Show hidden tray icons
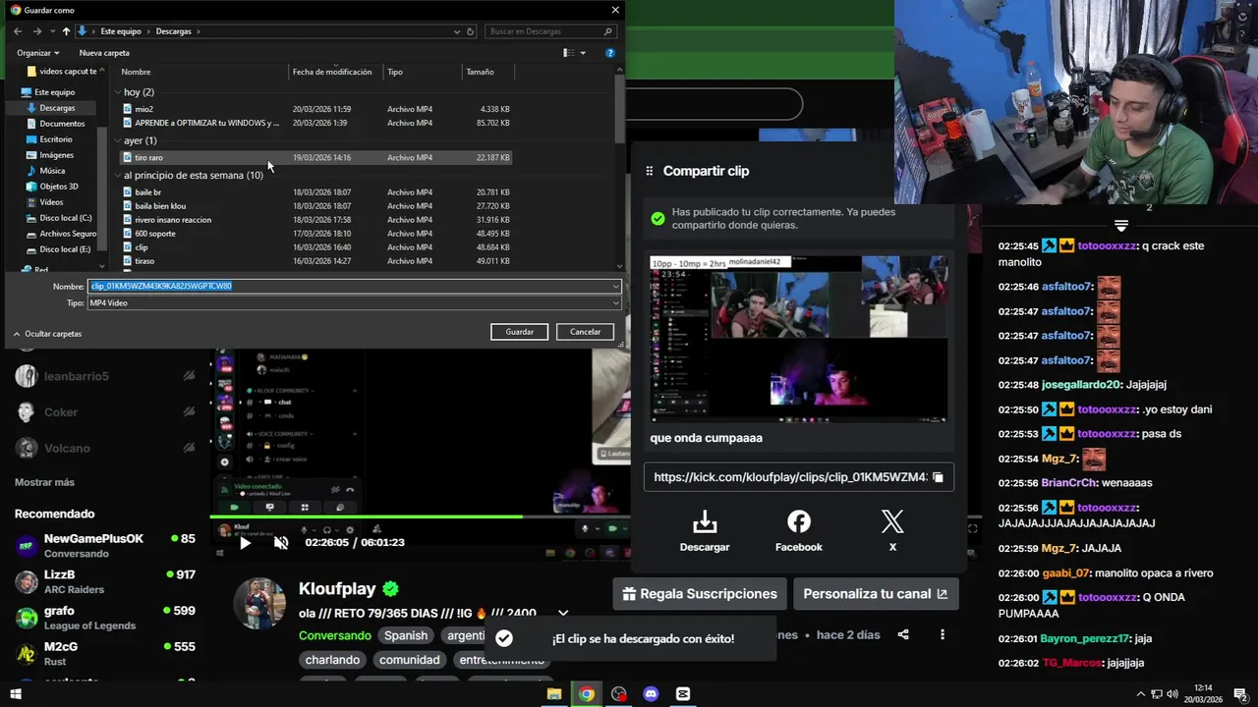The width and height of the screenshot is (1258, 707). tap(1141, 694)
